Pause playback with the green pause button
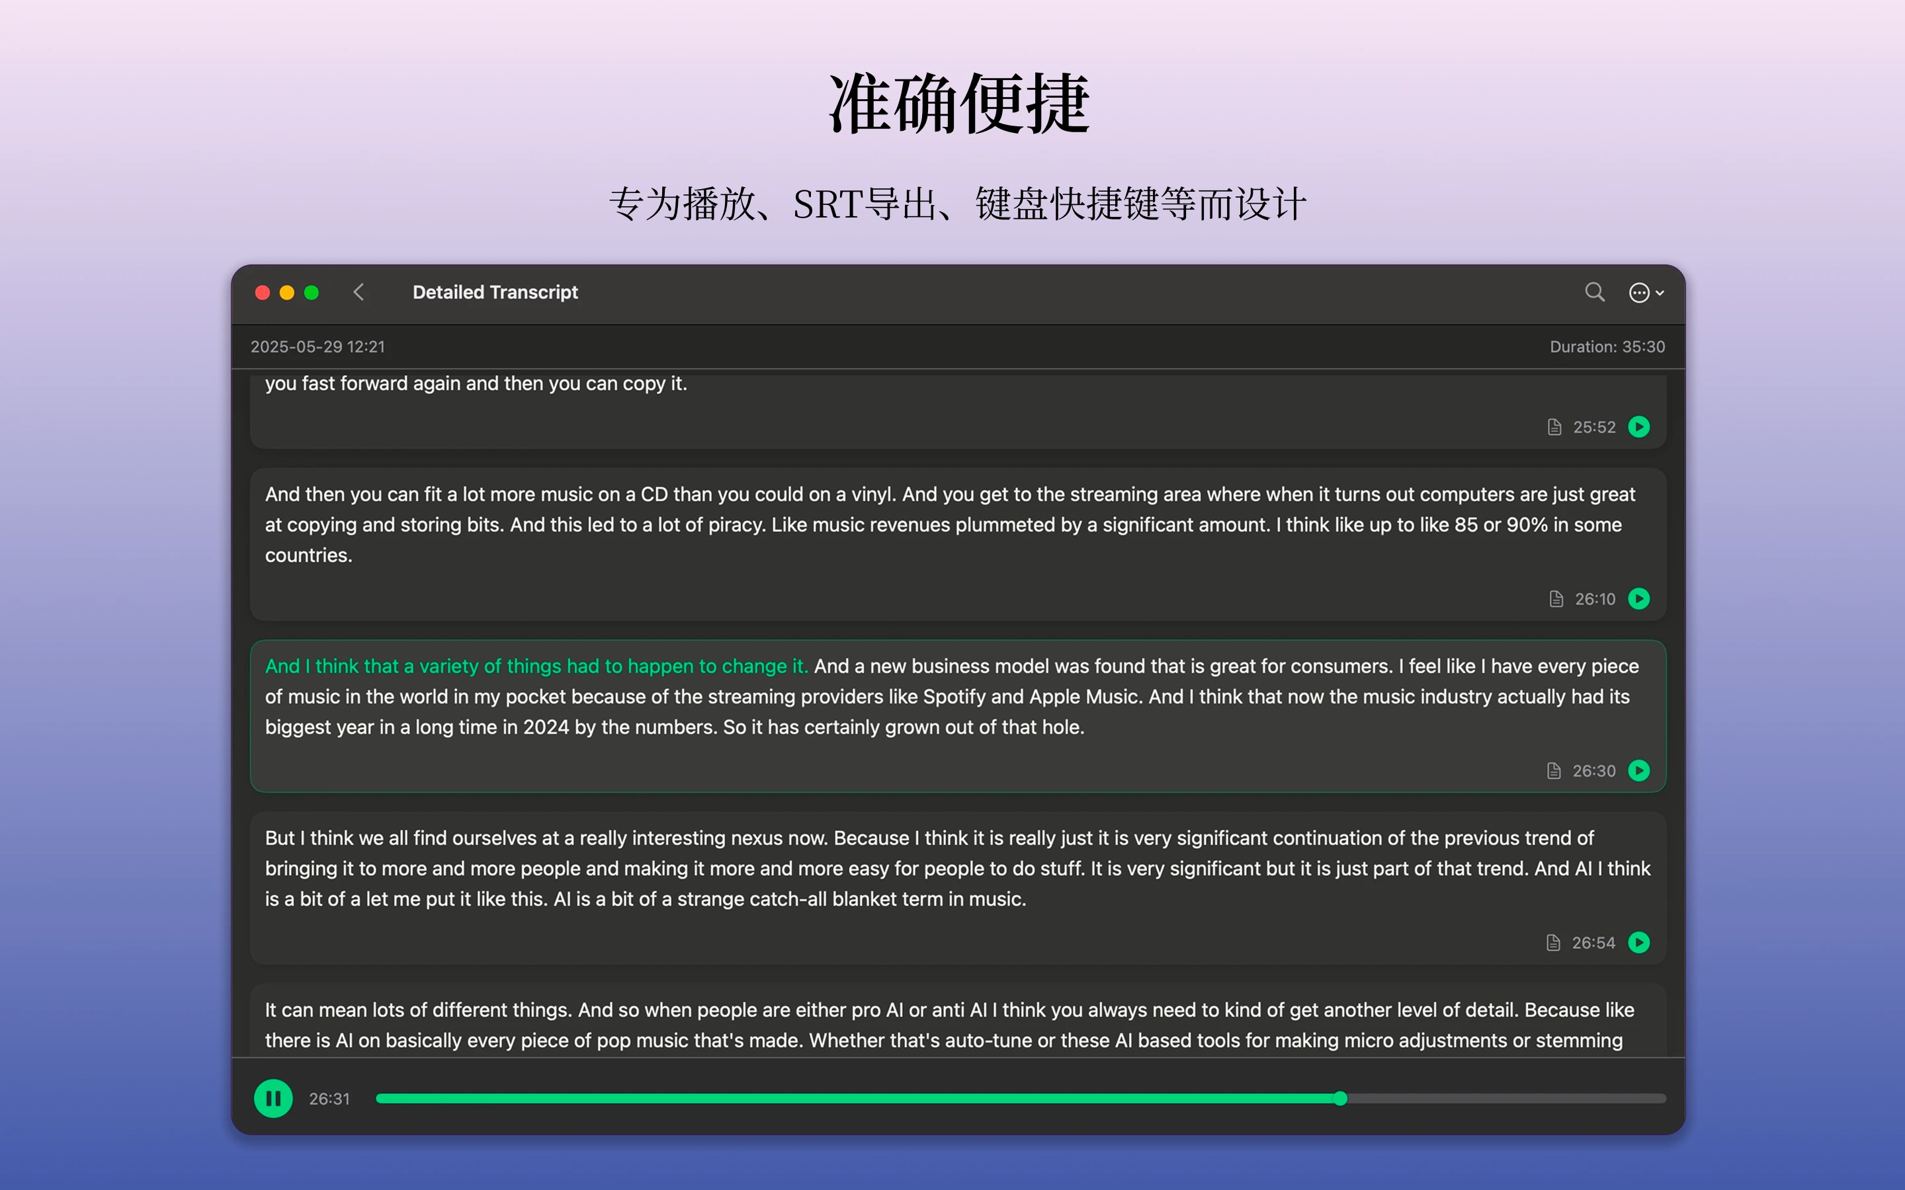Screen dimensions: 1905x1190 (273, 1099)
